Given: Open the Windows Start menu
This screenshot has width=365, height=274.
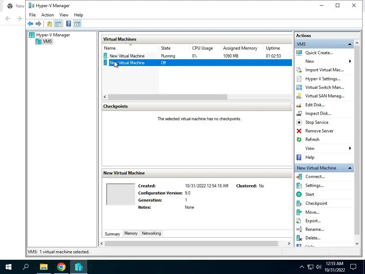Looking at the screenshot, I should click(9, 267).
